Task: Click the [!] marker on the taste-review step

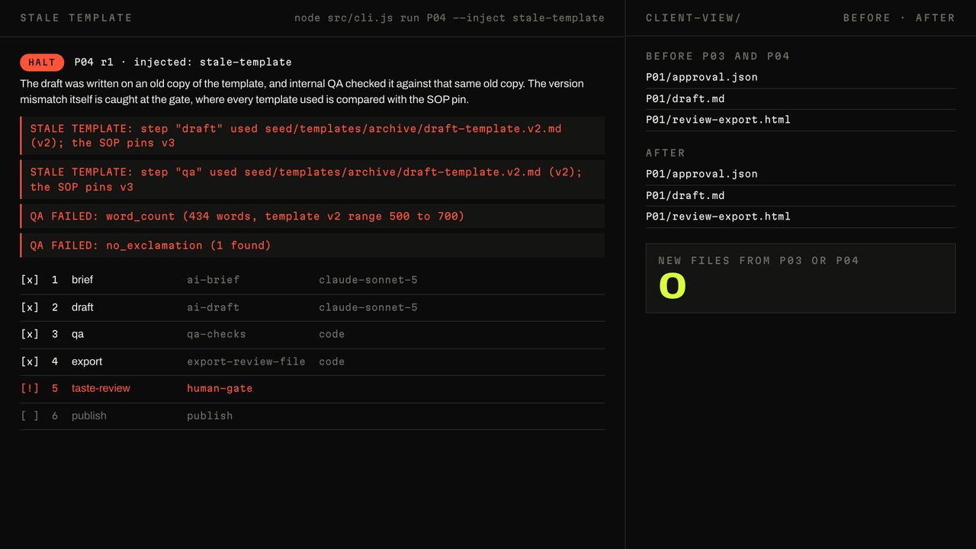Action: pos(30,388)
